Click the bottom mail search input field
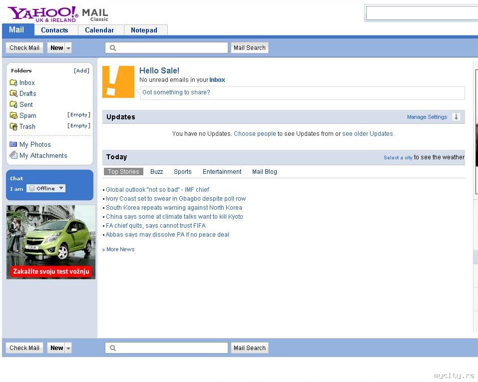The width and height of the screenshot is (478, 382). click(x=166, y=348)
